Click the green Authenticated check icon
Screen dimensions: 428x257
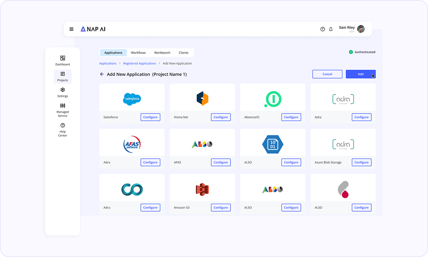(x=351, y=52)
